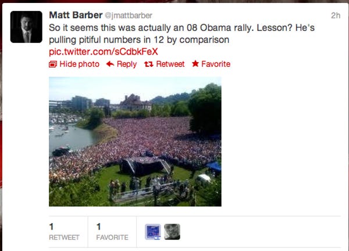349x251 pixels.
Task: Click the Retweet arrows icon
Action: click(x=149, y=64)
